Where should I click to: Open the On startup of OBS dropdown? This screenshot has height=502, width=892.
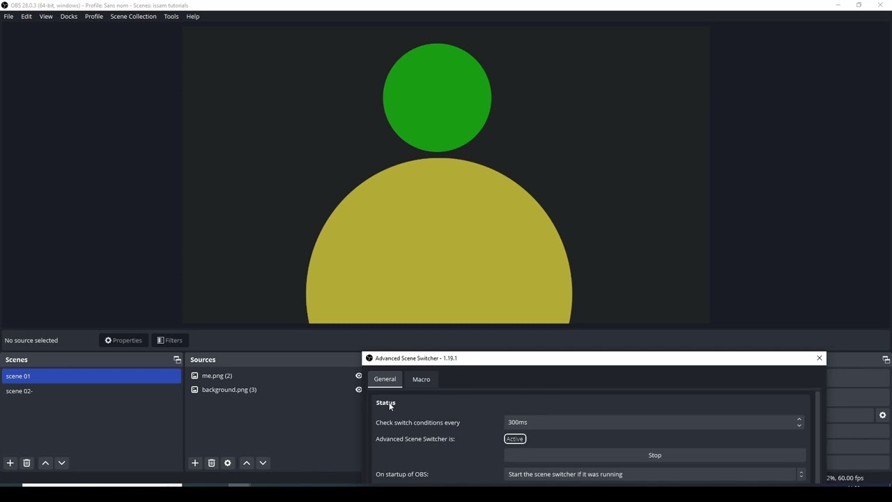tap(655, 474)
